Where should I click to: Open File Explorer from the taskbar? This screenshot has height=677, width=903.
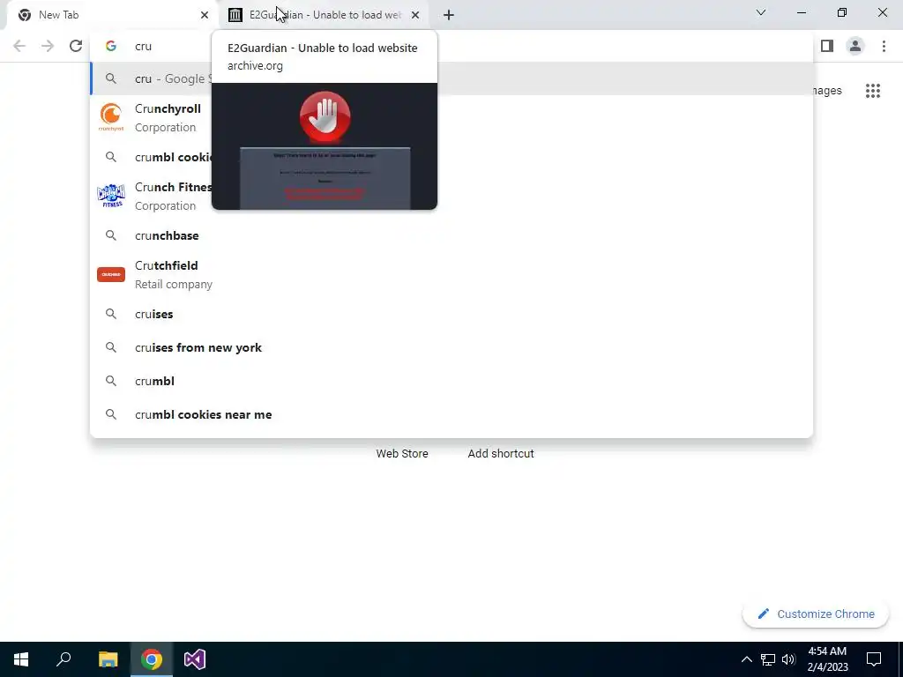click(x=108, y=659)
